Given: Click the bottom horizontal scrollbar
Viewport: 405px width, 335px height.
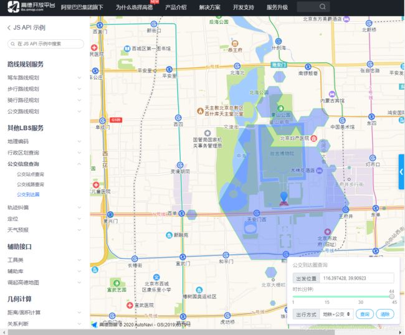Looking at the screenshot, I should click(x=171, y=332).
